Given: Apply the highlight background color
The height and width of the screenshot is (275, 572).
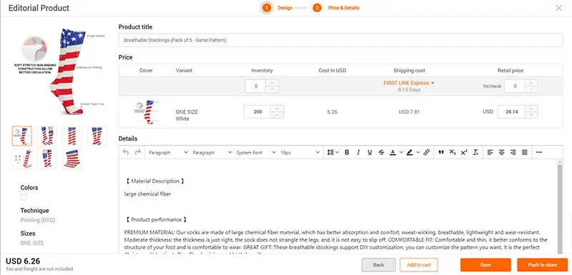Looking at the screenshot, I should pyautogui.click(x=410, y=153).
